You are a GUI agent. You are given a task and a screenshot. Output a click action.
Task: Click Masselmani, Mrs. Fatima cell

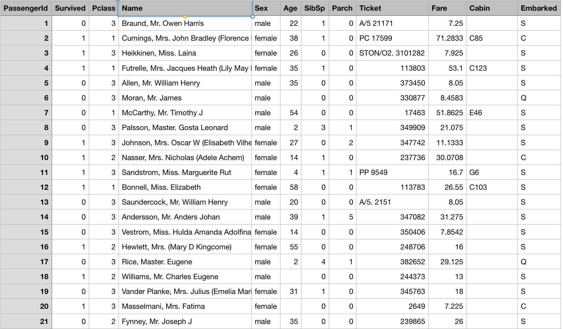[x=185, y=306]
